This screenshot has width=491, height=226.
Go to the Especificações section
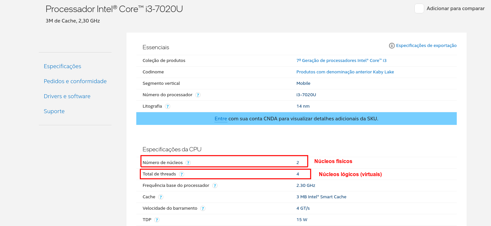63,66
